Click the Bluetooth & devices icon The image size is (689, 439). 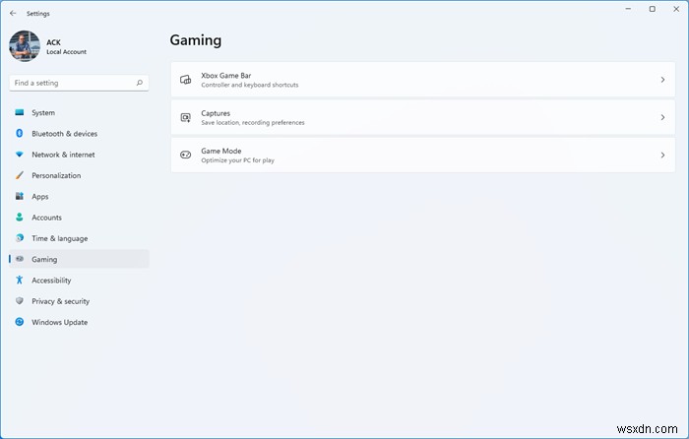20,133
